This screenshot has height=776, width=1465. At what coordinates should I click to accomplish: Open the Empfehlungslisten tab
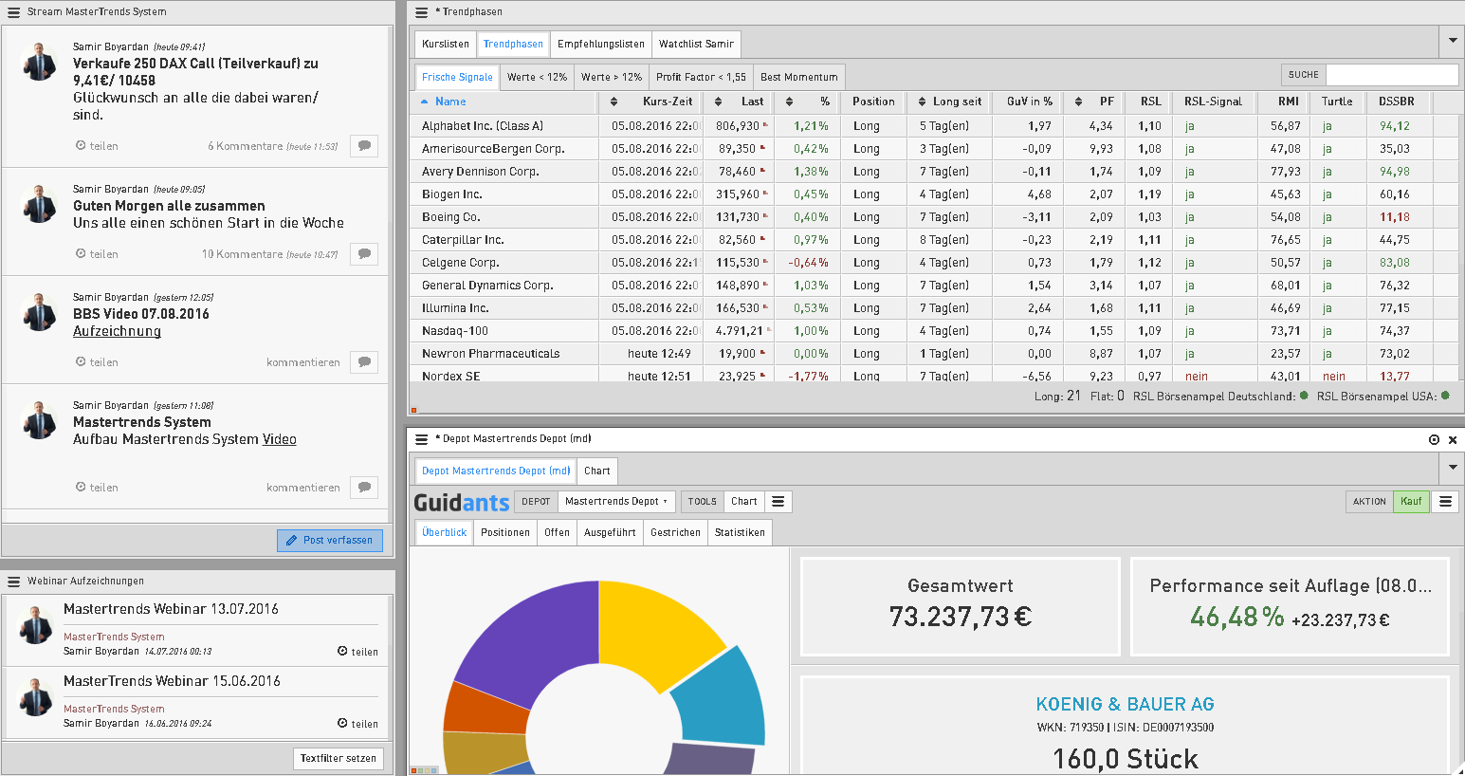(601, 44)
